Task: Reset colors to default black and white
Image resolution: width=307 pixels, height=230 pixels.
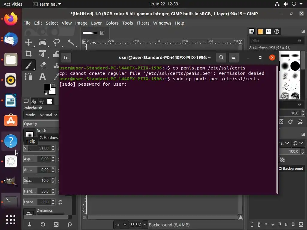Action: (x=46, y=93)
